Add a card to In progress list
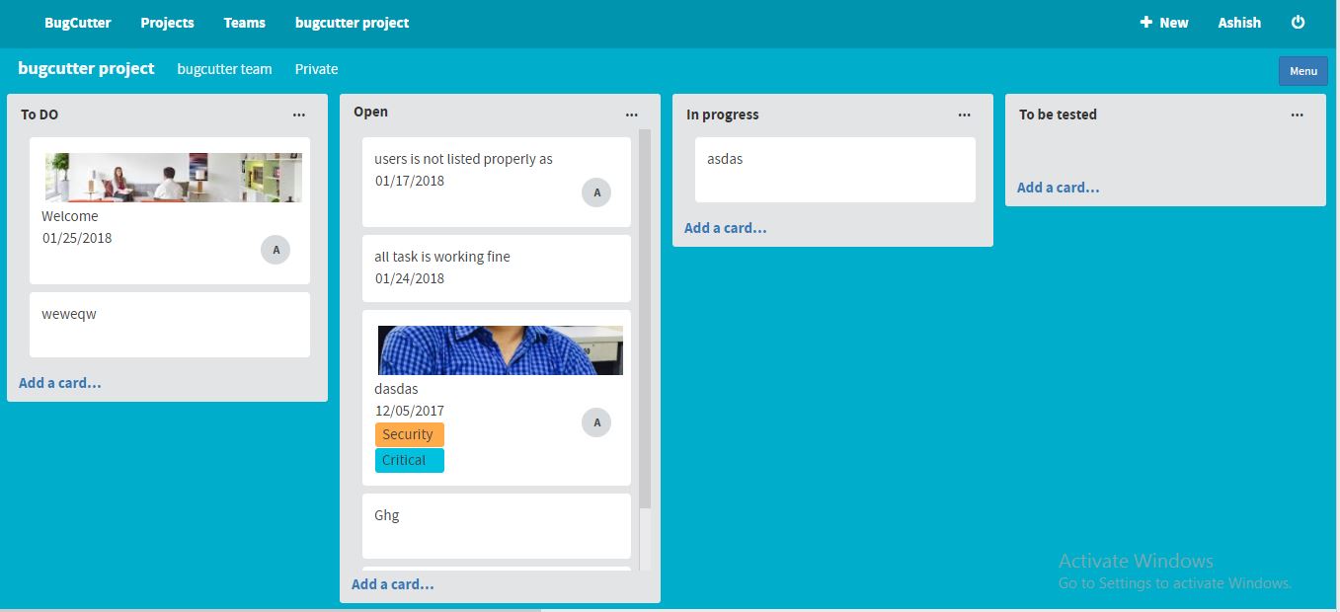Viewport: 1340px width, 612px height. click(726, 228)
